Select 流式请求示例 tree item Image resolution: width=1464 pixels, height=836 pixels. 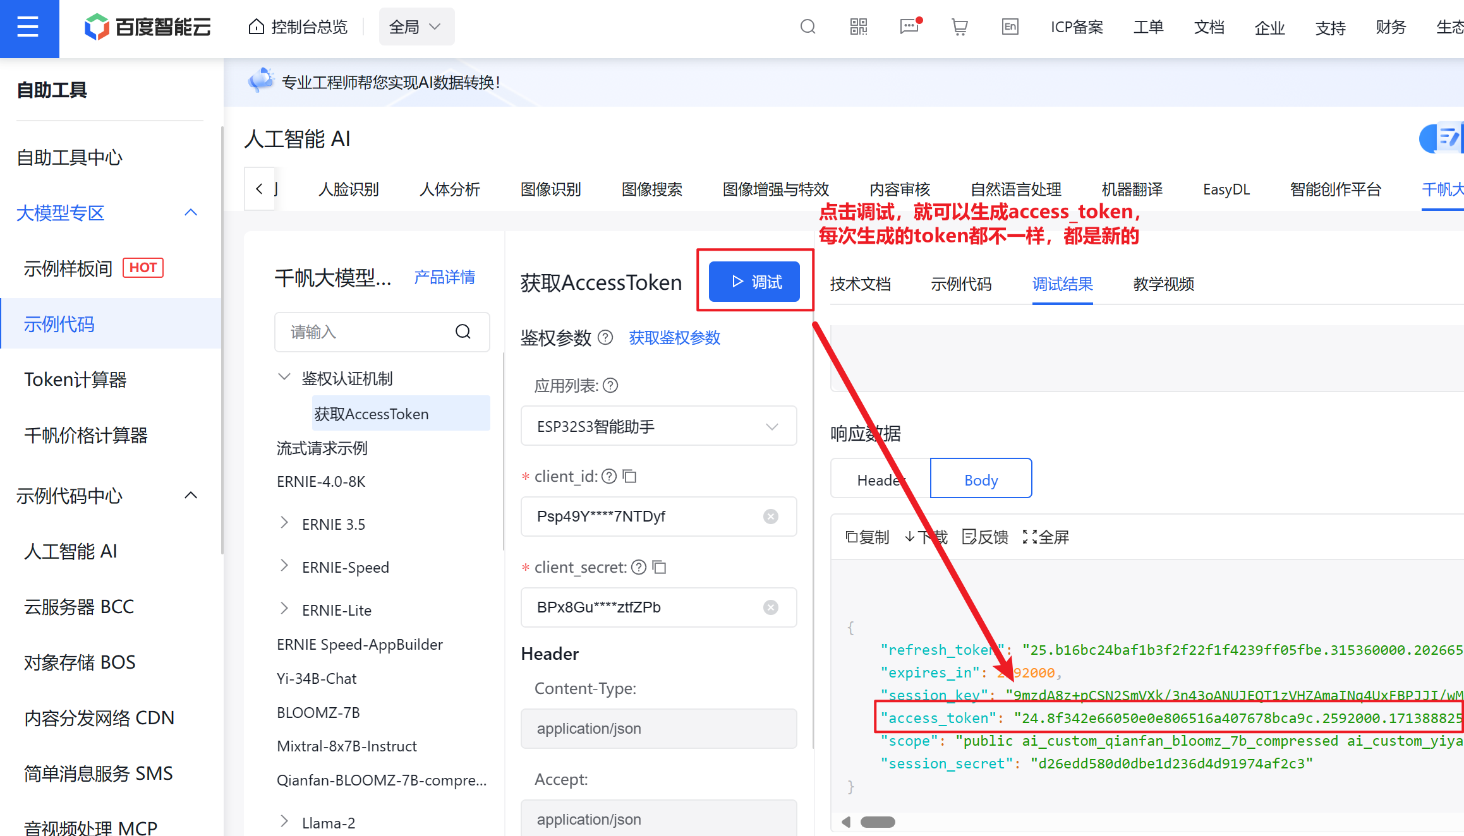point(322,448)
